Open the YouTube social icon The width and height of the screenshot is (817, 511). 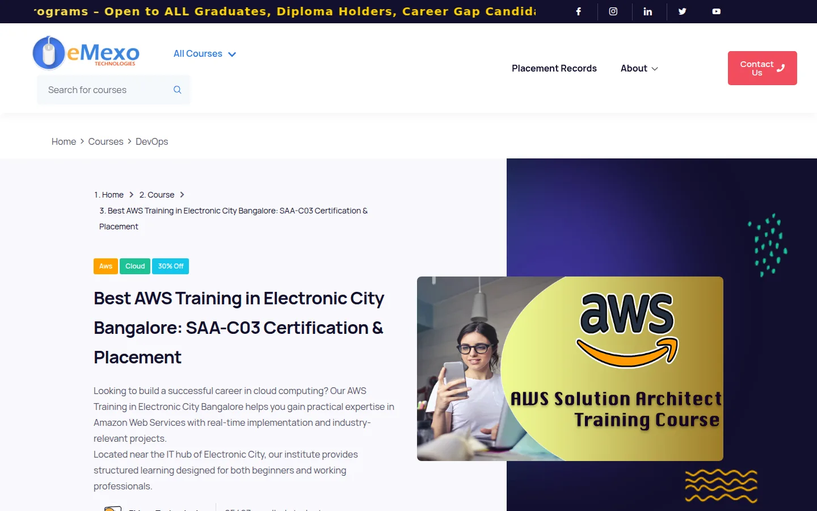[x=717, y=11]
